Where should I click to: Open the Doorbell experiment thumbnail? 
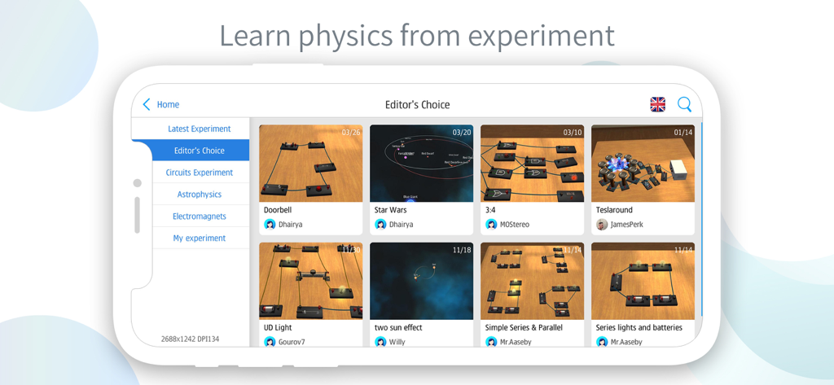[x=310, y=164]
